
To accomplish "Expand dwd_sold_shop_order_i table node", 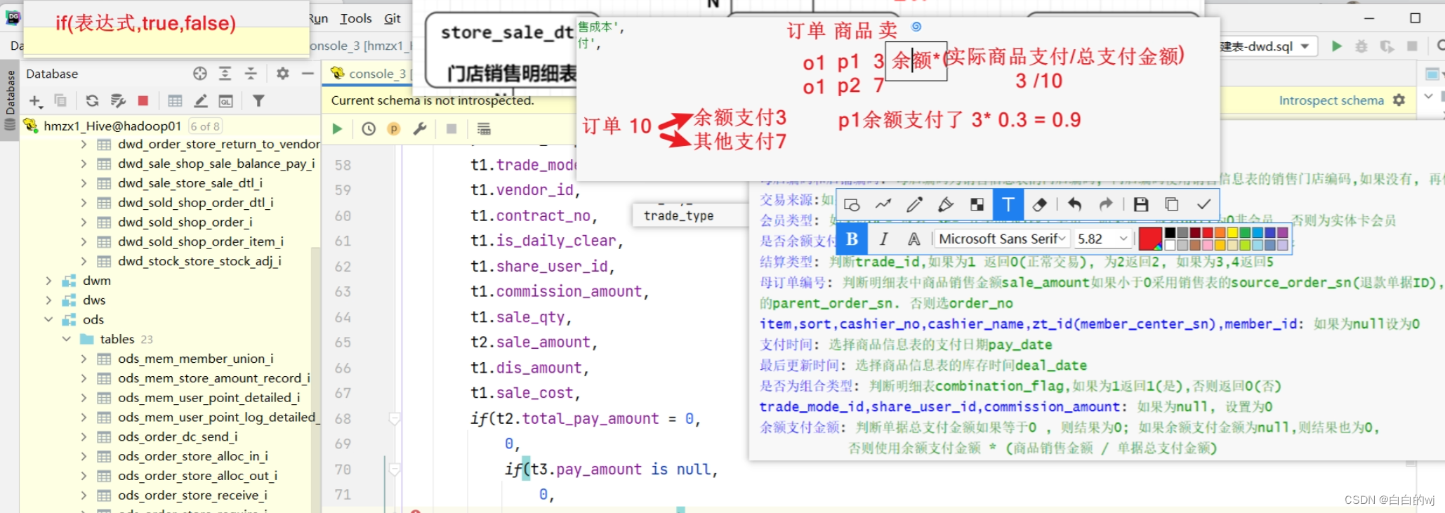I will (84, 222).
